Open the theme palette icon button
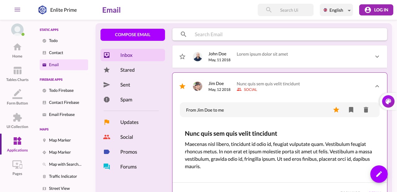 [x=388, y=101]
